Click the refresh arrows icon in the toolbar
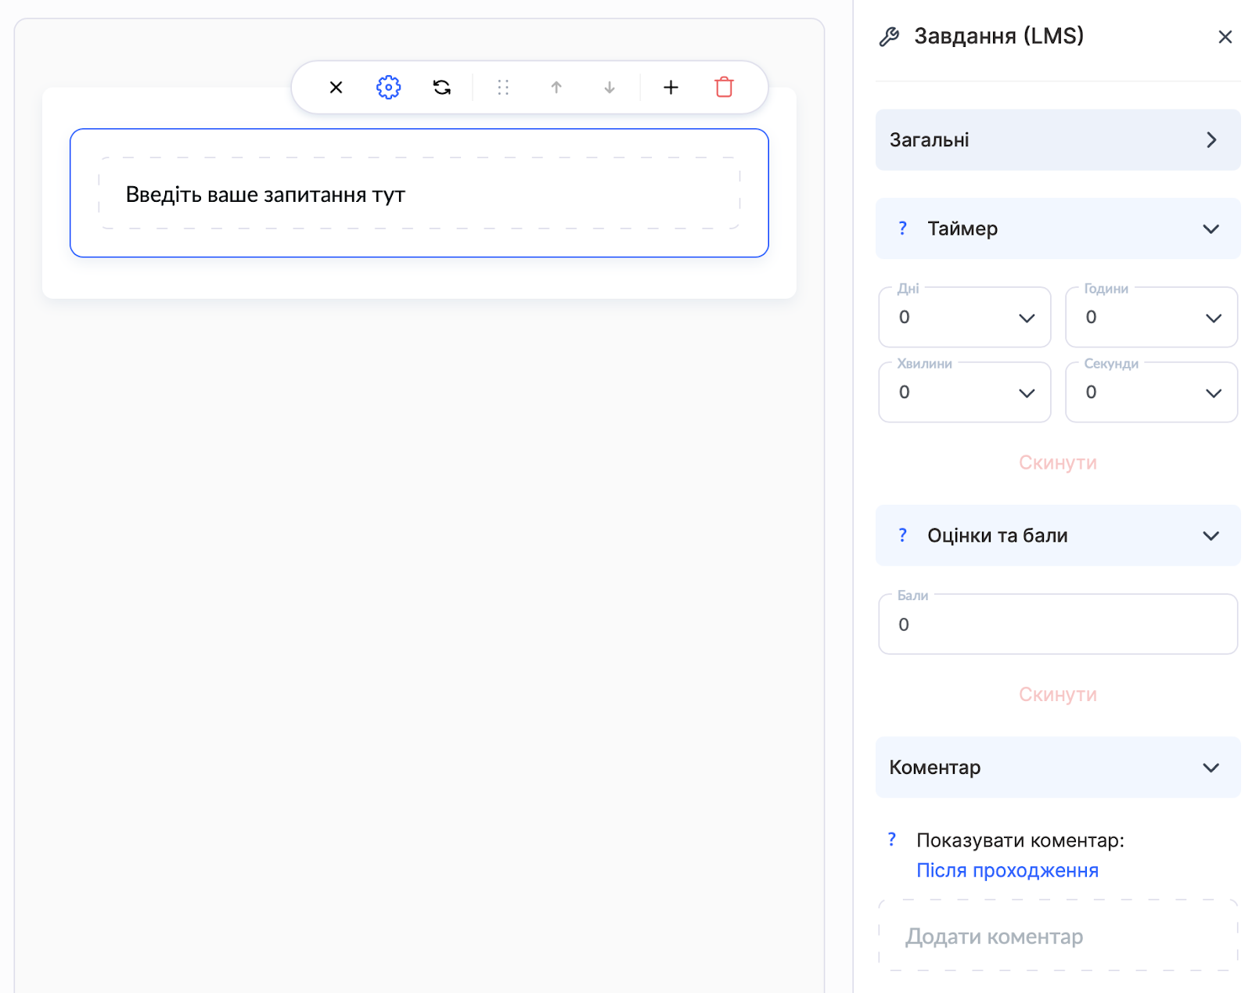The image size is (1252, 993). click(x=442, y=88)
